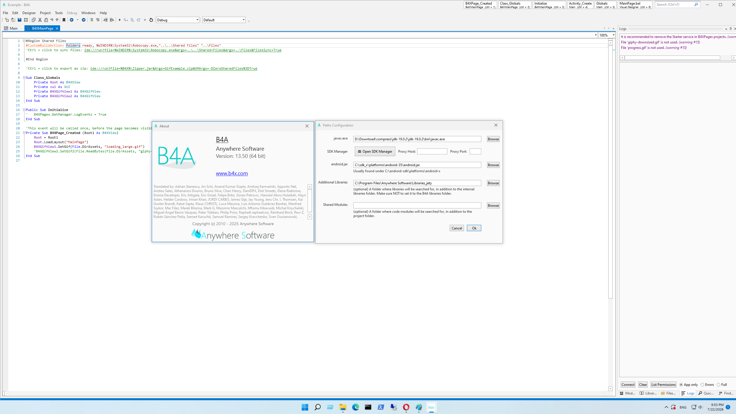Undo the last edit
This screenshot has width=736, height=414.
52,20
